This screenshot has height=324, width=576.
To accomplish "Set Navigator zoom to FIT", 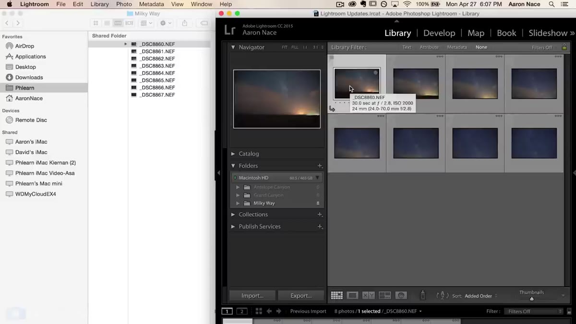I will point(285,47).
